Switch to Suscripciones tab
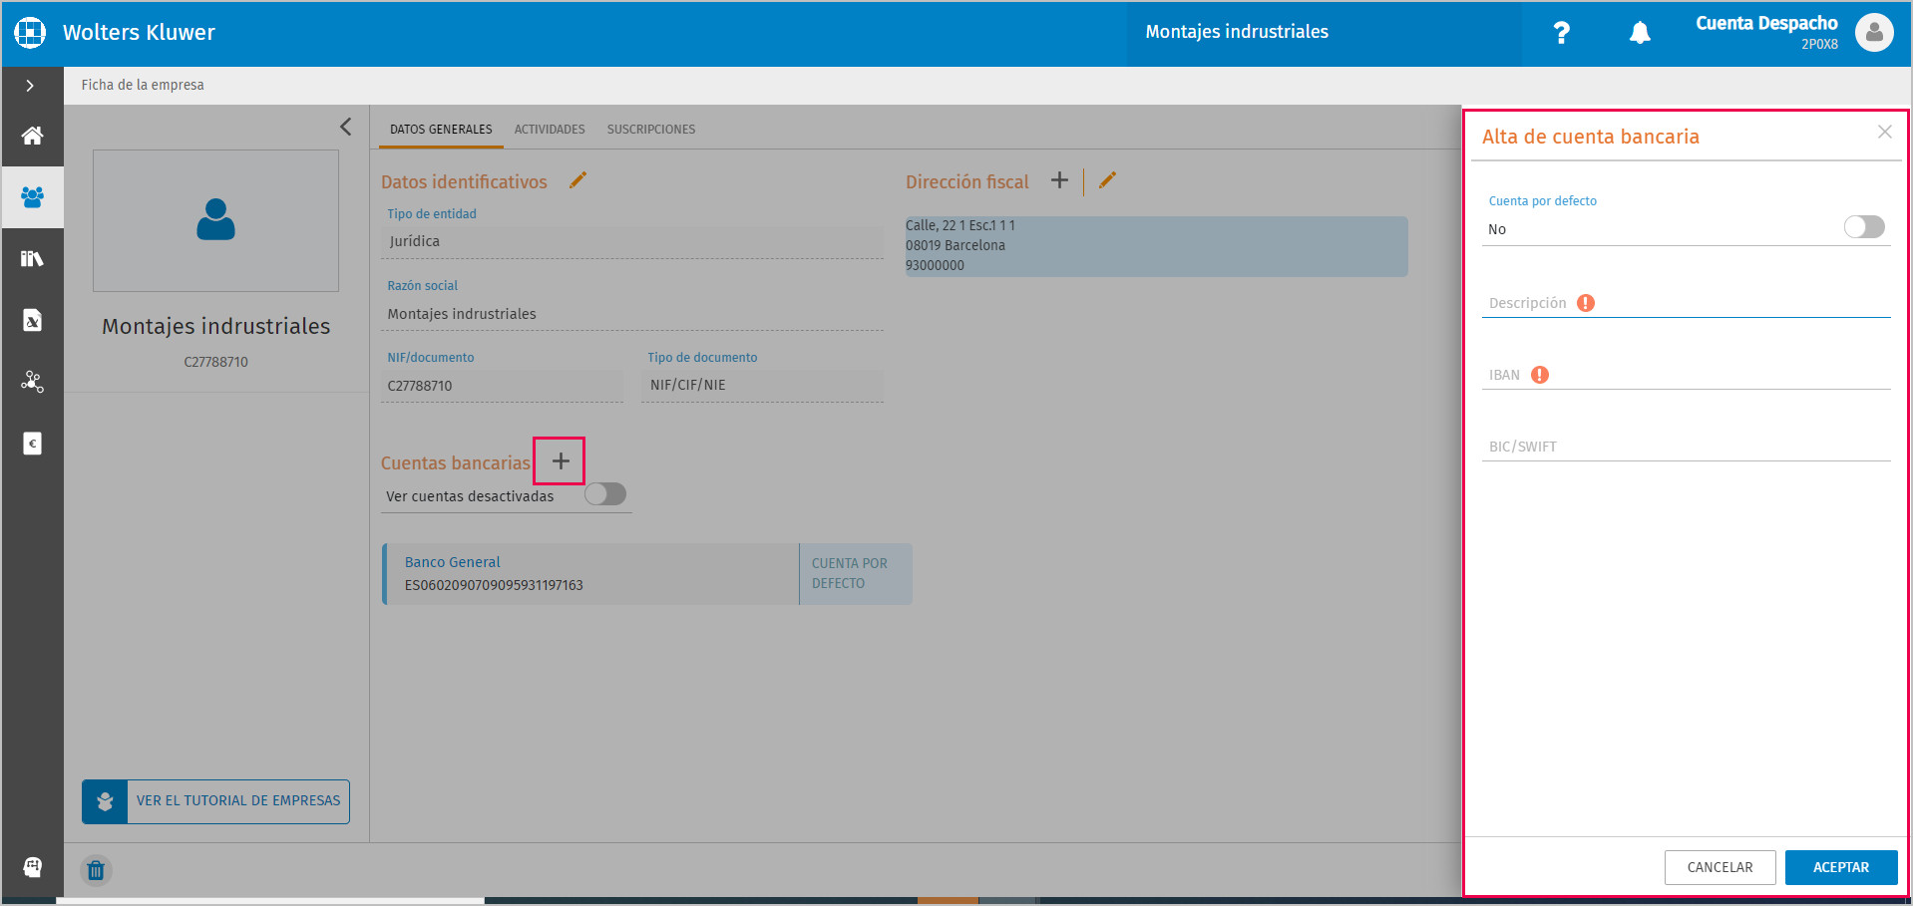This screenshot has width=1913, height=906. click(x=651, y=130)
